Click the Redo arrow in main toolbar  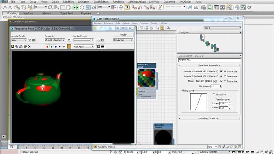(x=10, y=7)
